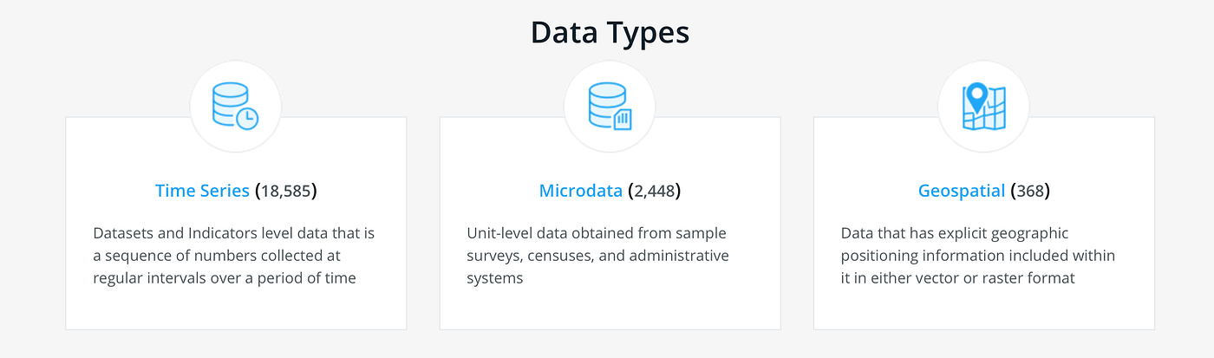The width and height of the screenshot is (1214, 358).
Task: Click the 368 Geospatial count
Action: [x=1030, y=191]
